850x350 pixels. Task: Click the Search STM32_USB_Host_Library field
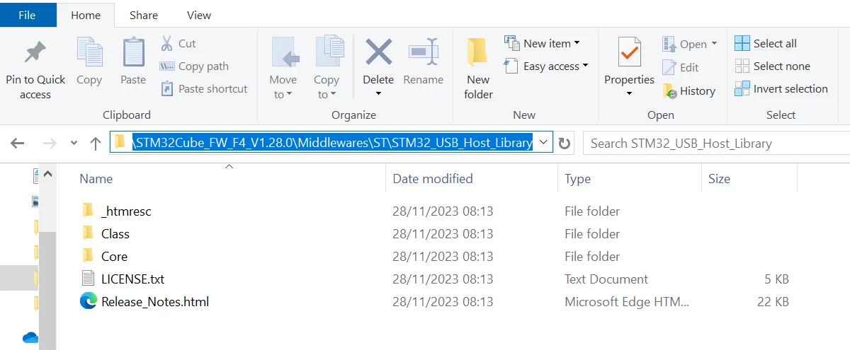(716, 143)
